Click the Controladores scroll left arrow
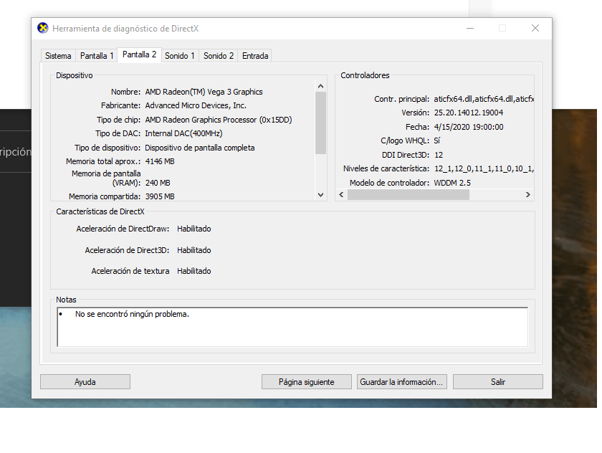Viewport: 602px width, 453px height. (x=341, y=195)
